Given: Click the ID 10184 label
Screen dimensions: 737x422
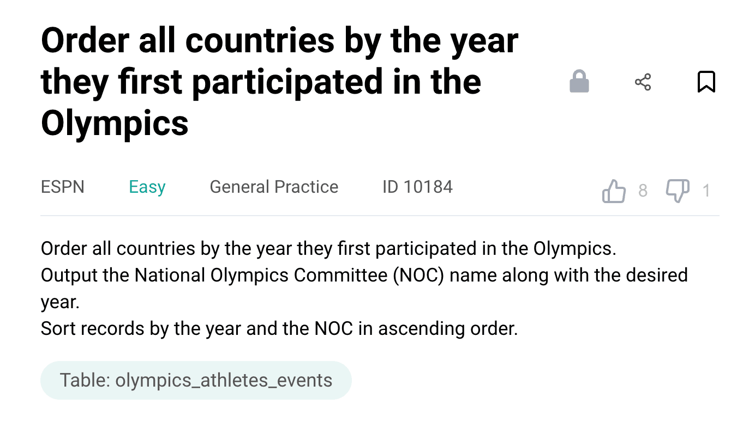Looking at the screenshot, I should pyautogui.click(x=417, y=187).
